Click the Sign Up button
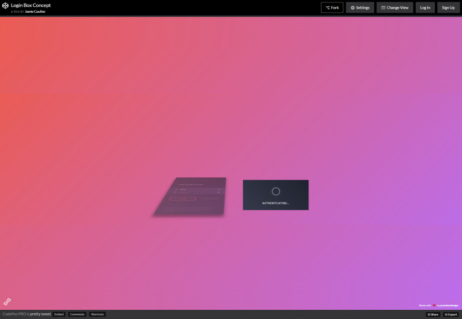The width and height of the screenshot is (462, 319). coord(448,8)
